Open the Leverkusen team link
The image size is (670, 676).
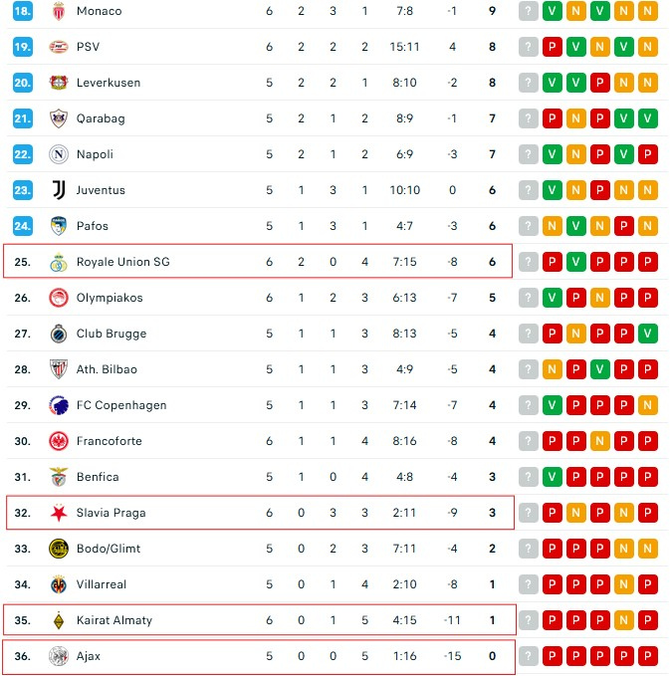point(109,83)
